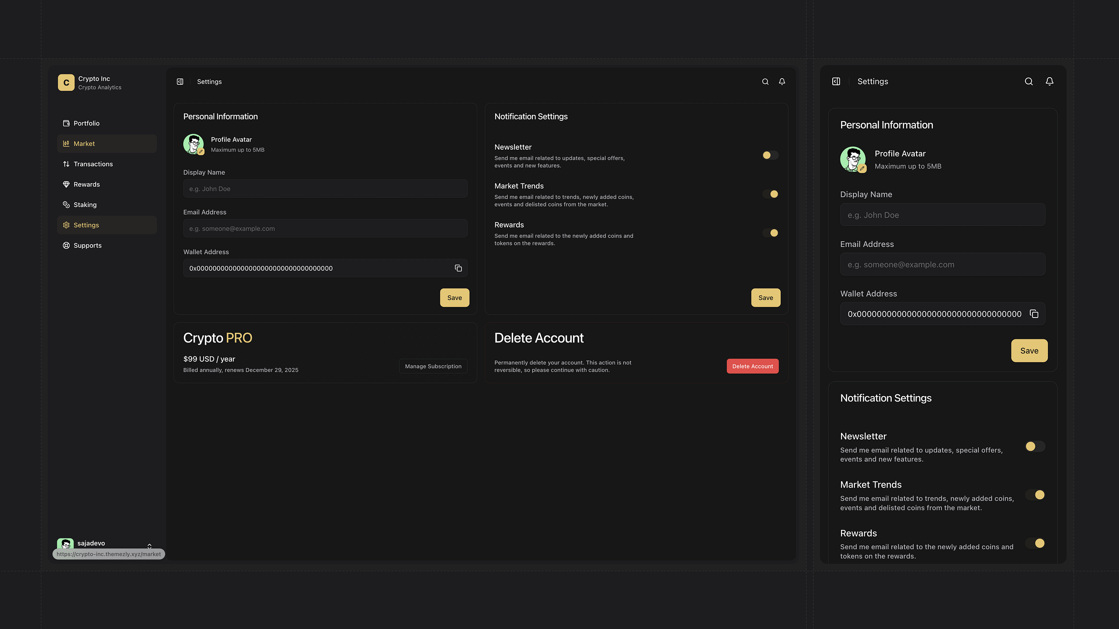Click the Crypto Inc logo icon
Viewport: 1119px width, 629px height.
pyautogui.click(x=66, y=83)
